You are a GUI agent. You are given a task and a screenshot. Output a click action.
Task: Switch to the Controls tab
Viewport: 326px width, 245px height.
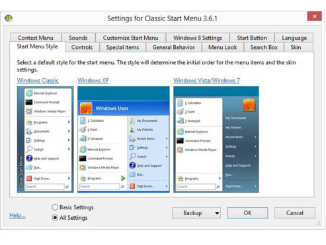click(82, 47)
